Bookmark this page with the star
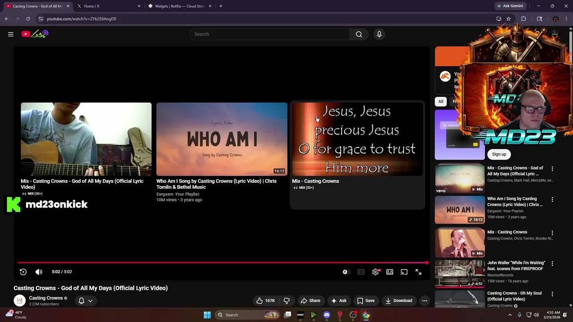 (x=509, y=19)
